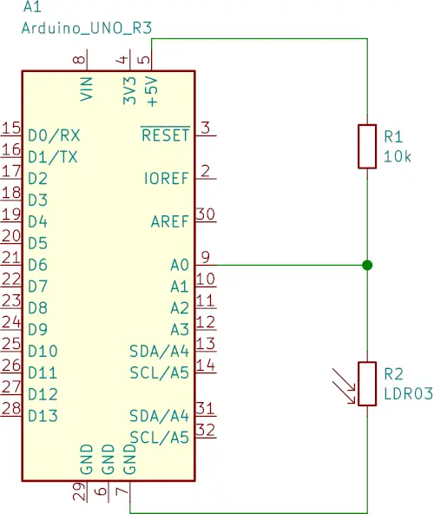Click pin number 15 beside D0/RX
The image size is (434, 514).
click(11, 128)
